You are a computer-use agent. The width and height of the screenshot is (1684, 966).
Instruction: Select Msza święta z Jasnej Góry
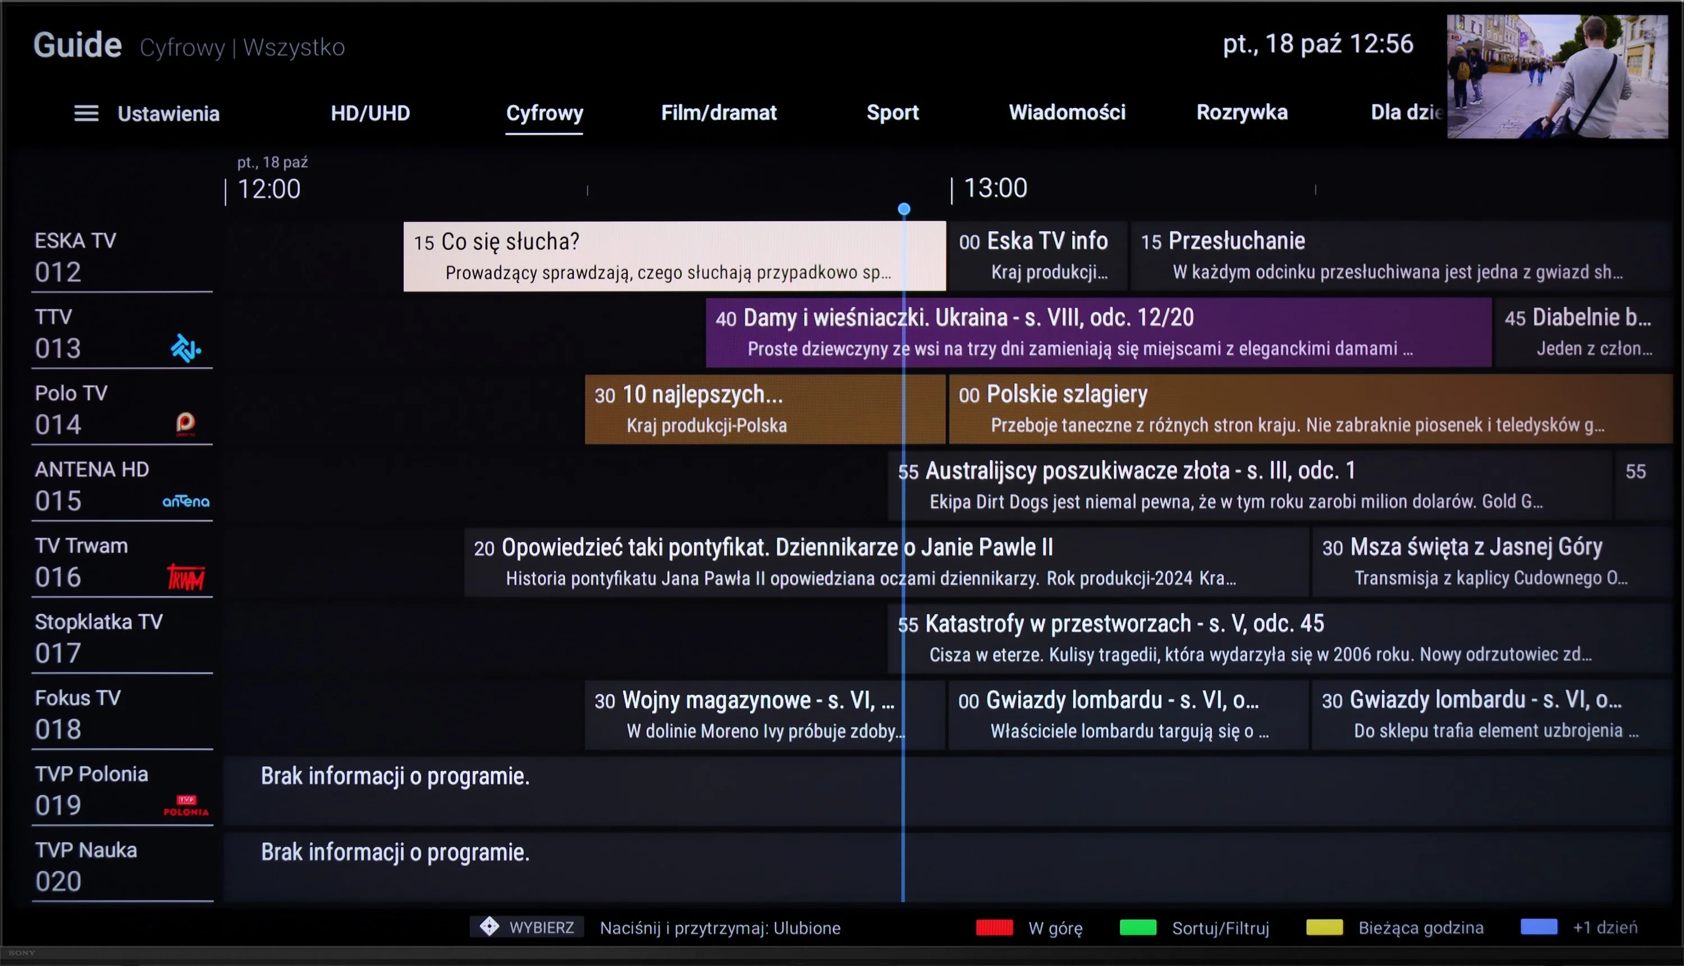point(1492,562)
